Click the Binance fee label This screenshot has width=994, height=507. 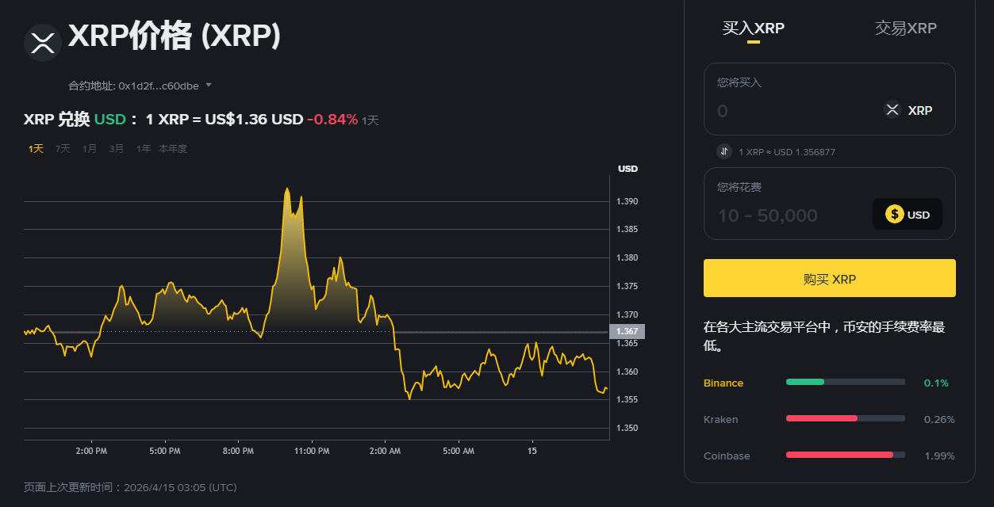point(723,383)
